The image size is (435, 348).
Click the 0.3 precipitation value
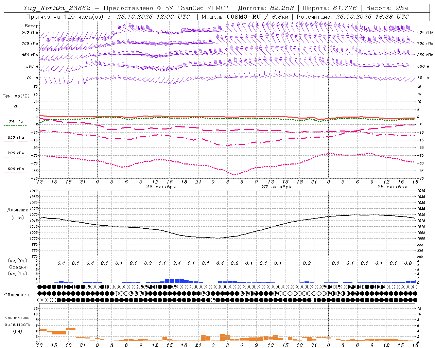pos(307,263)
